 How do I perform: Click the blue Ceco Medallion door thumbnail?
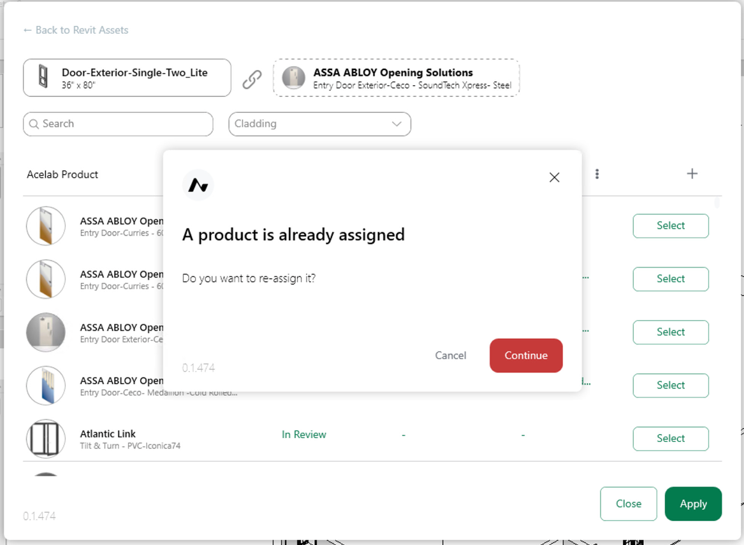pos(45,385)
